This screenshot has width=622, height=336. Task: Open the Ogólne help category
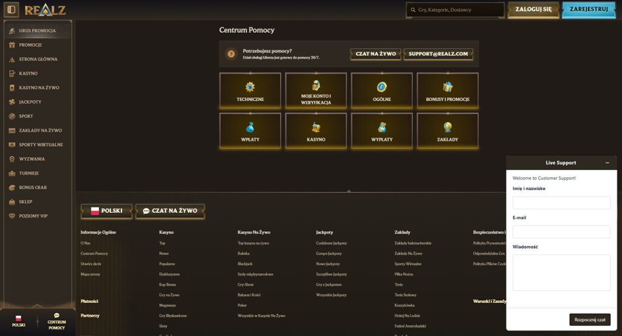(381, 91)
